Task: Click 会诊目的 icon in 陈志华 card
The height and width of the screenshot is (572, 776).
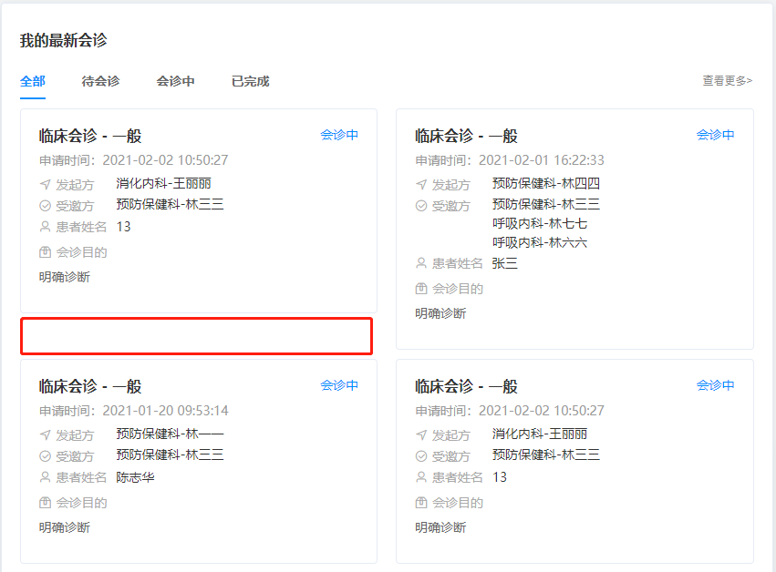Action: tap(45, 503)
